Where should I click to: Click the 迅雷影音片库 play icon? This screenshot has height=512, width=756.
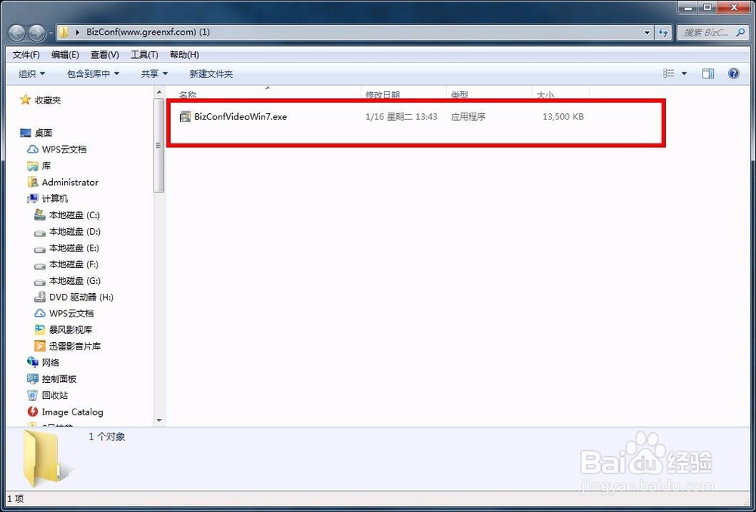[40, 346]
